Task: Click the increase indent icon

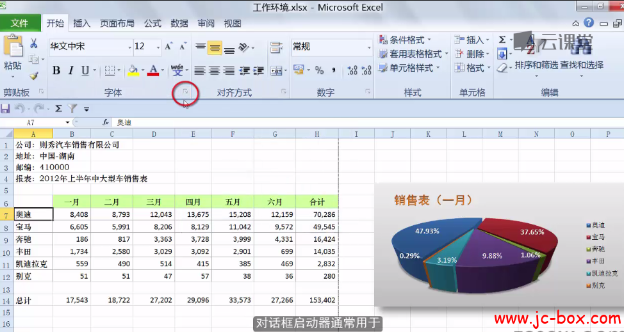Action: [258, 71]
